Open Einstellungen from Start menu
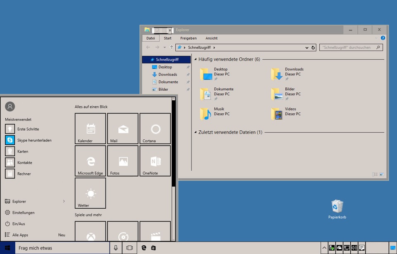This screenshot has width=397, height=254. click(20, 213)
